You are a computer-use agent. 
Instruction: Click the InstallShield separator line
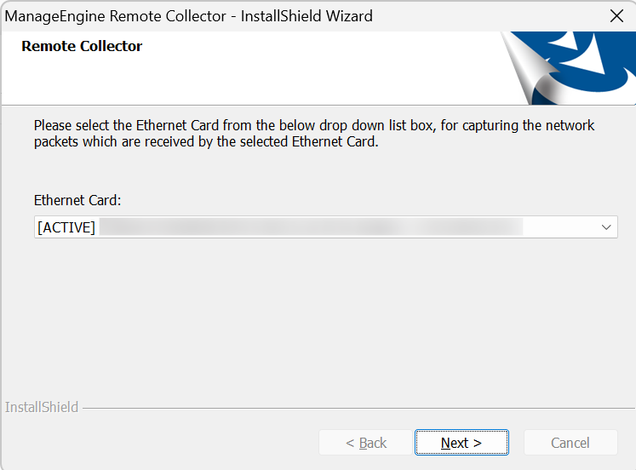[358, 409]
